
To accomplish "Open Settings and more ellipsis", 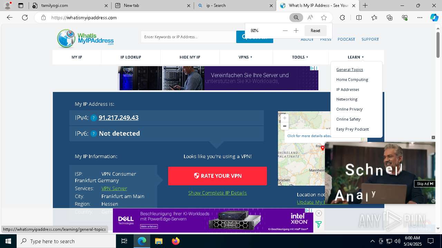I will click(420, 18).
